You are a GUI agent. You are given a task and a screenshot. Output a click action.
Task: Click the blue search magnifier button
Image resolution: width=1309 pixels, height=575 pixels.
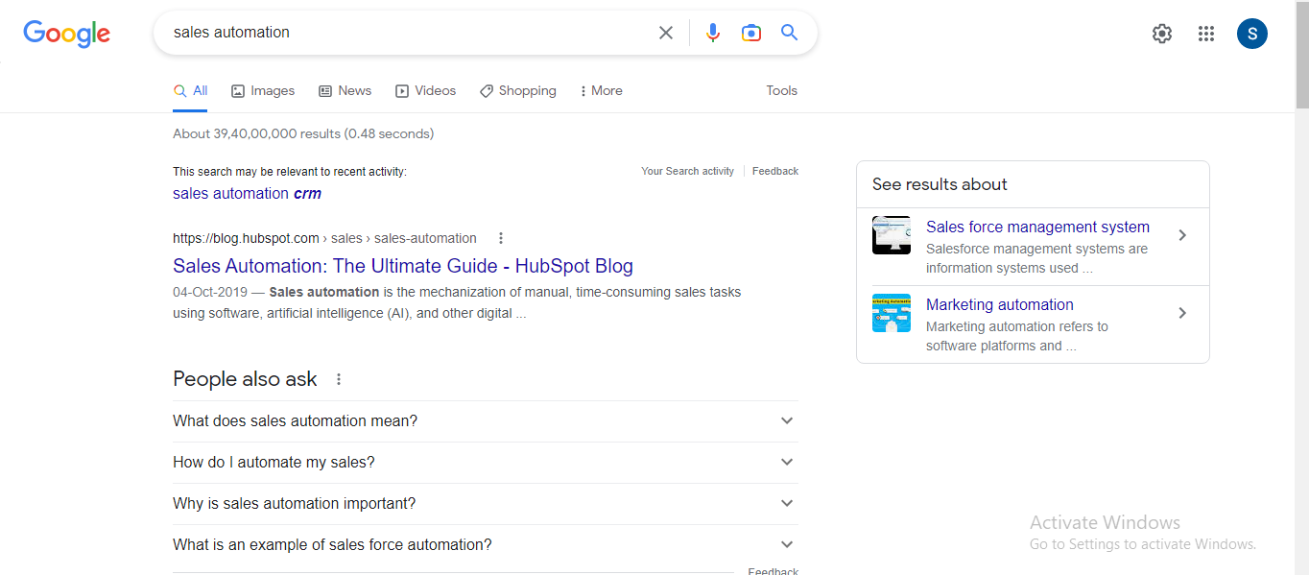coord(789,33)
